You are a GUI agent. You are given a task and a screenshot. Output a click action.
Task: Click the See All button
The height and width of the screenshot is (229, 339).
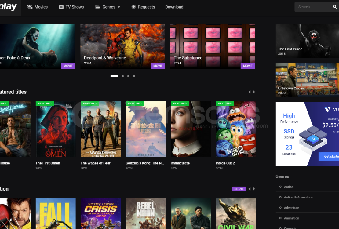[239, 189]
